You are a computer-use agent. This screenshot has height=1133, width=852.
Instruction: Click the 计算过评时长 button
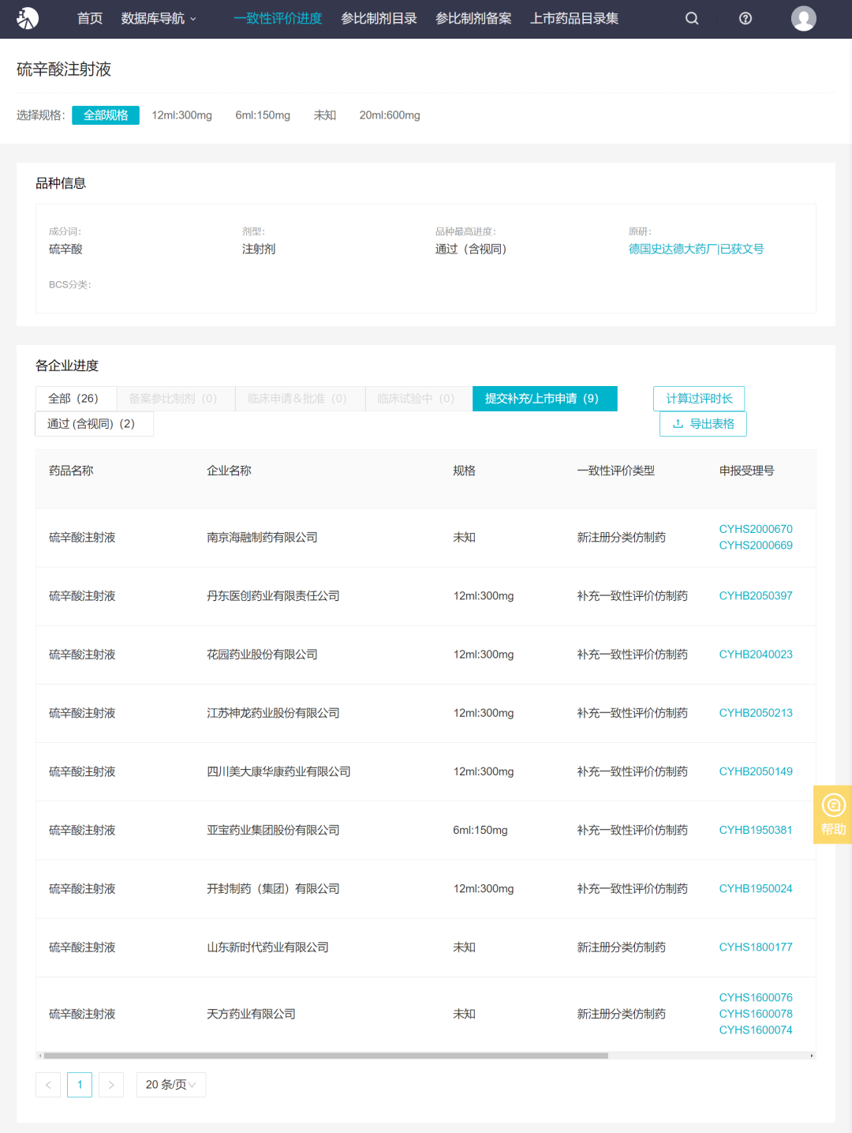coord(699,399)
